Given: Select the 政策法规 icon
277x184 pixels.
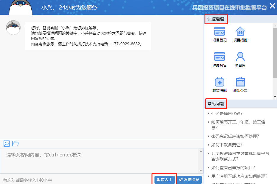Looking at the screenshot, I should [219, 82].
